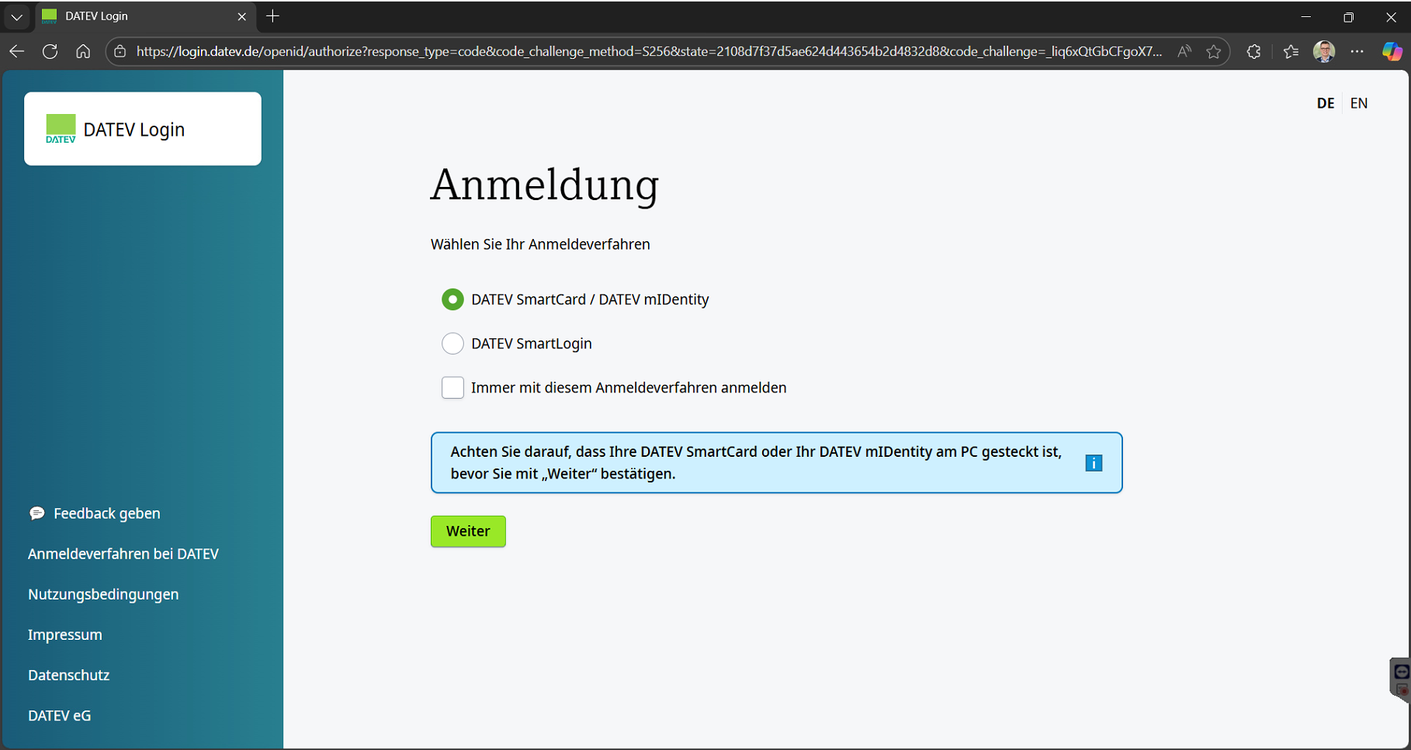Click the browser back arrow
Screen dimensions: 1411x750
point(17,52)
